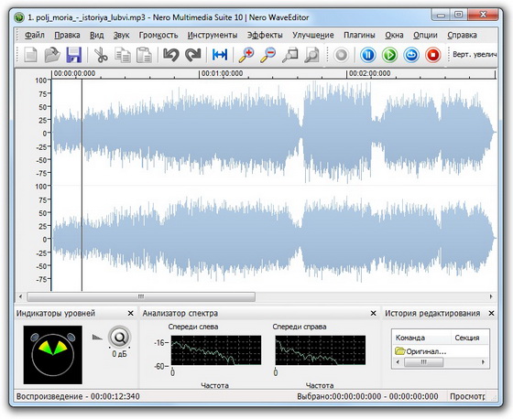Start recording with the gray record button
Screen dimensions: 513x419
point(341,55)
